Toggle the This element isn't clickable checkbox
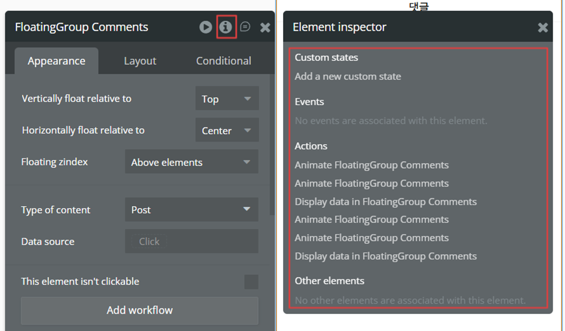The height and width of the screenshot is (331, 565). 251,282
